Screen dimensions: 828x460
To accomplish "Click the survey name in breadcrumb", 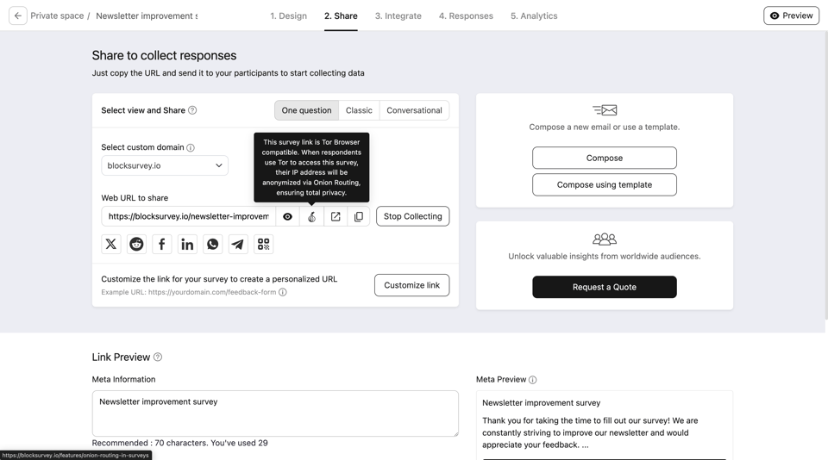I will tap(147, 16).
